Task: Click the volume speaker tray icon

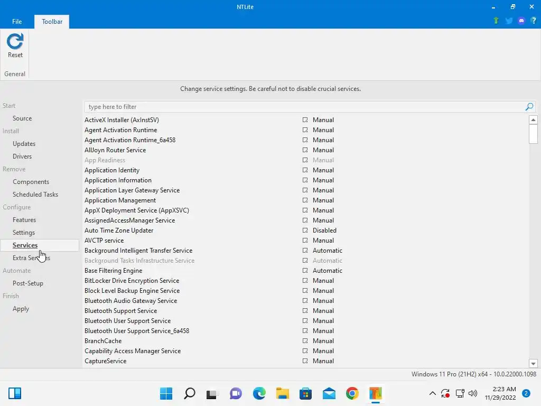Action: [473, 393]
